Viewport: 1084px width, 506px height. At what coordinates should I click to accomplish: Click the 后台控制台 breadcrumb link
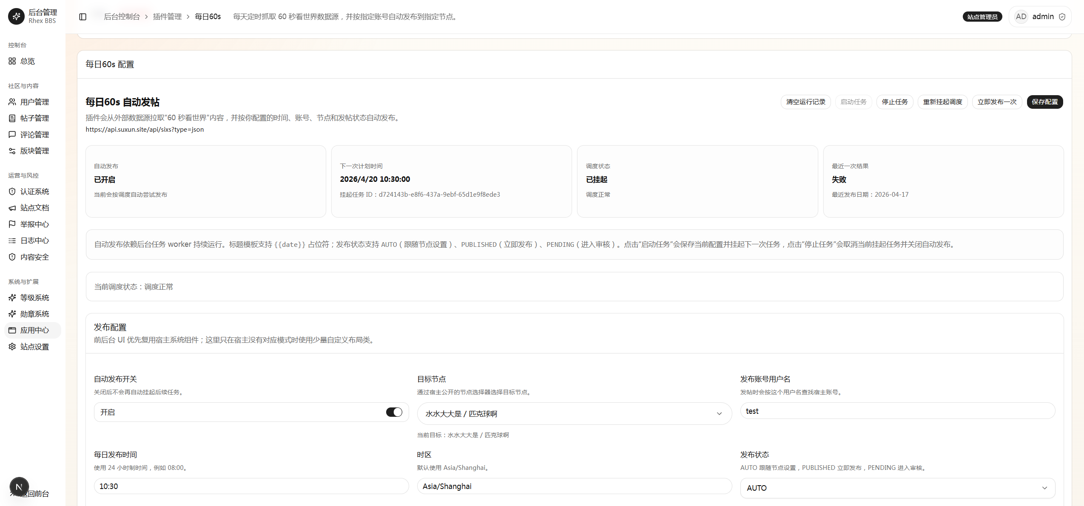tap(122, 17)
